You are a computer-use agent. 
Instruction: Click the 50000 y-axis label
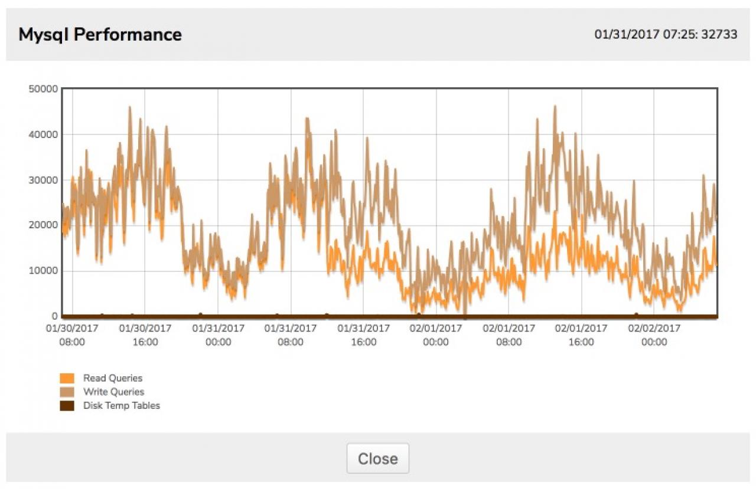[43, 89]
